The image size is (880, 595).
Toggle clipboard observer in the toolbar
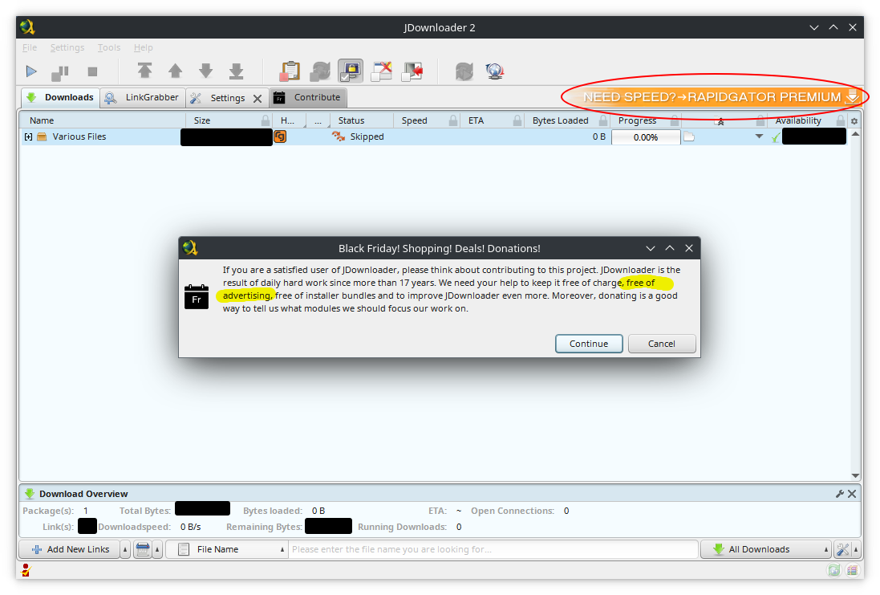(x=290, y=71)
